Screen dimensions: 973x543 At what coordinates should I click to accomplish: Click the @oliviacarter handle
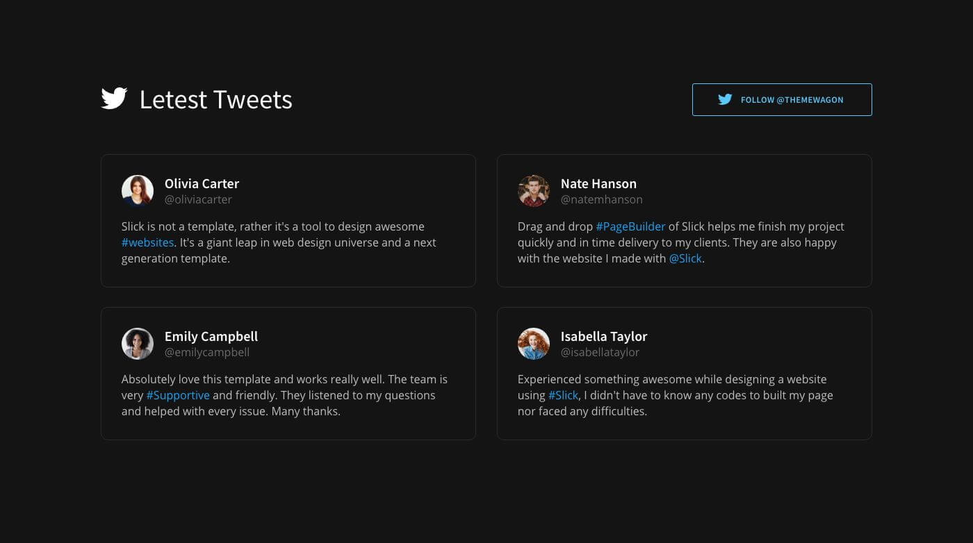[x=198, y=199]
